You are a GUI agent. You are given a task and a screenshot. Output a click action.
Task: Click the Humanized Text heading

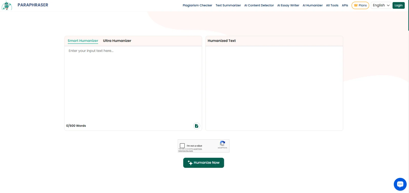click(222, 41)
